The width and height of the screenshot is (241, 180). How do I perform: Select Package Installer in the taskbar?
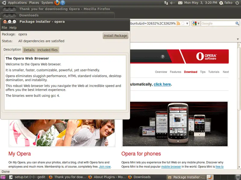pos(186,177)
